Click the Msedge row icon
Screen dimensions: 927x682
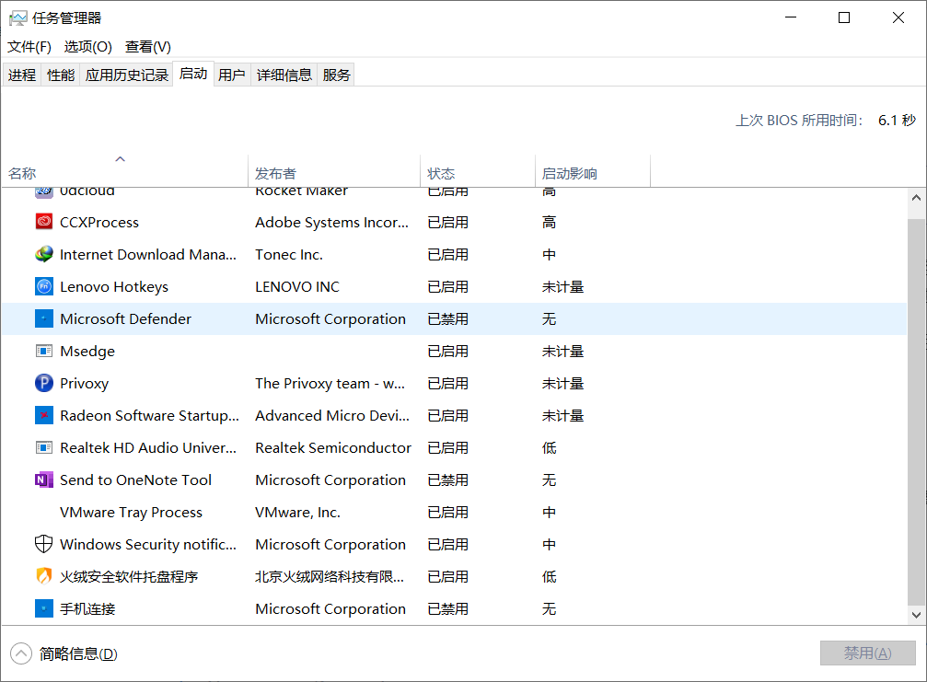point(44,351)
